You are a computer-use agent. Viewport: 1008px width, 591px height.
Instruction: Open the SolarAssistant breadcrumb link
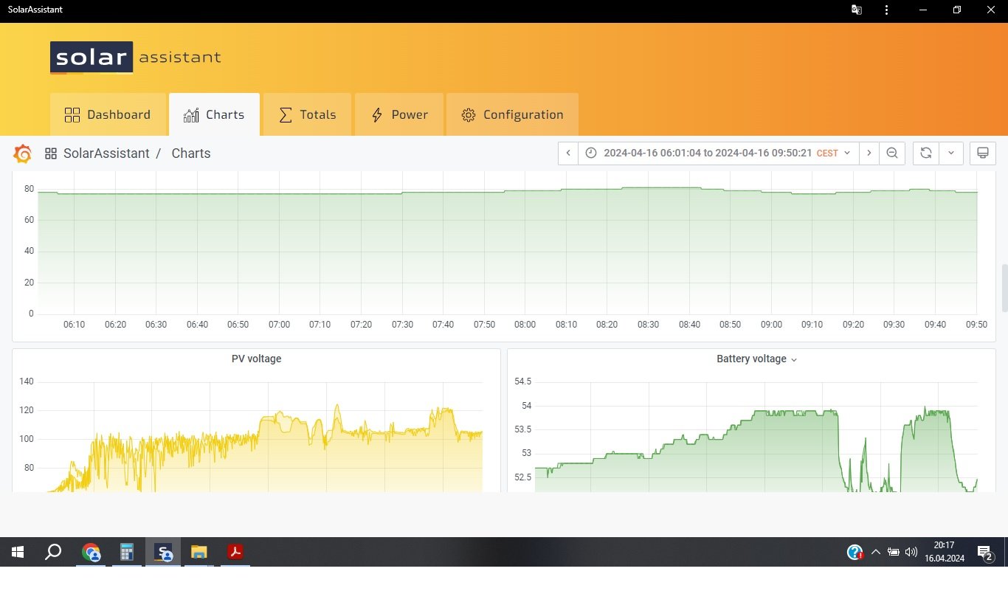pyautogui.click(x=106, y=153)
